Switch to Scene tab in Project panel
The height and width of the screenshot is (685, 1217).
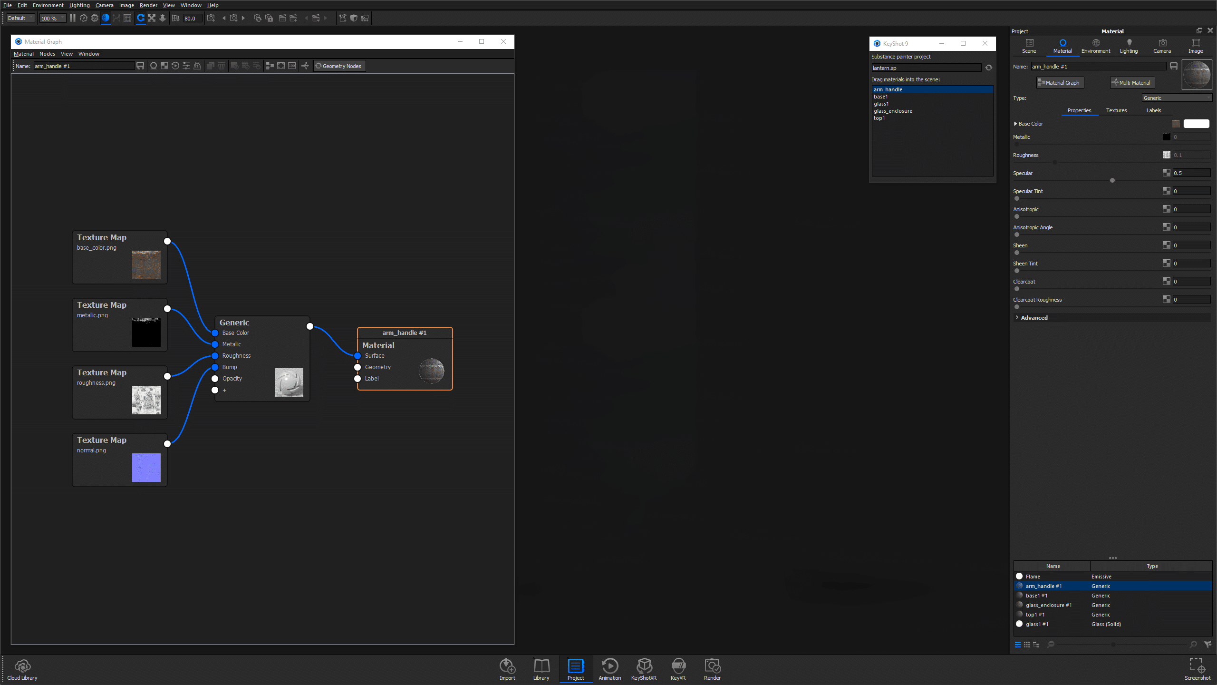[x=1029, y=46]
